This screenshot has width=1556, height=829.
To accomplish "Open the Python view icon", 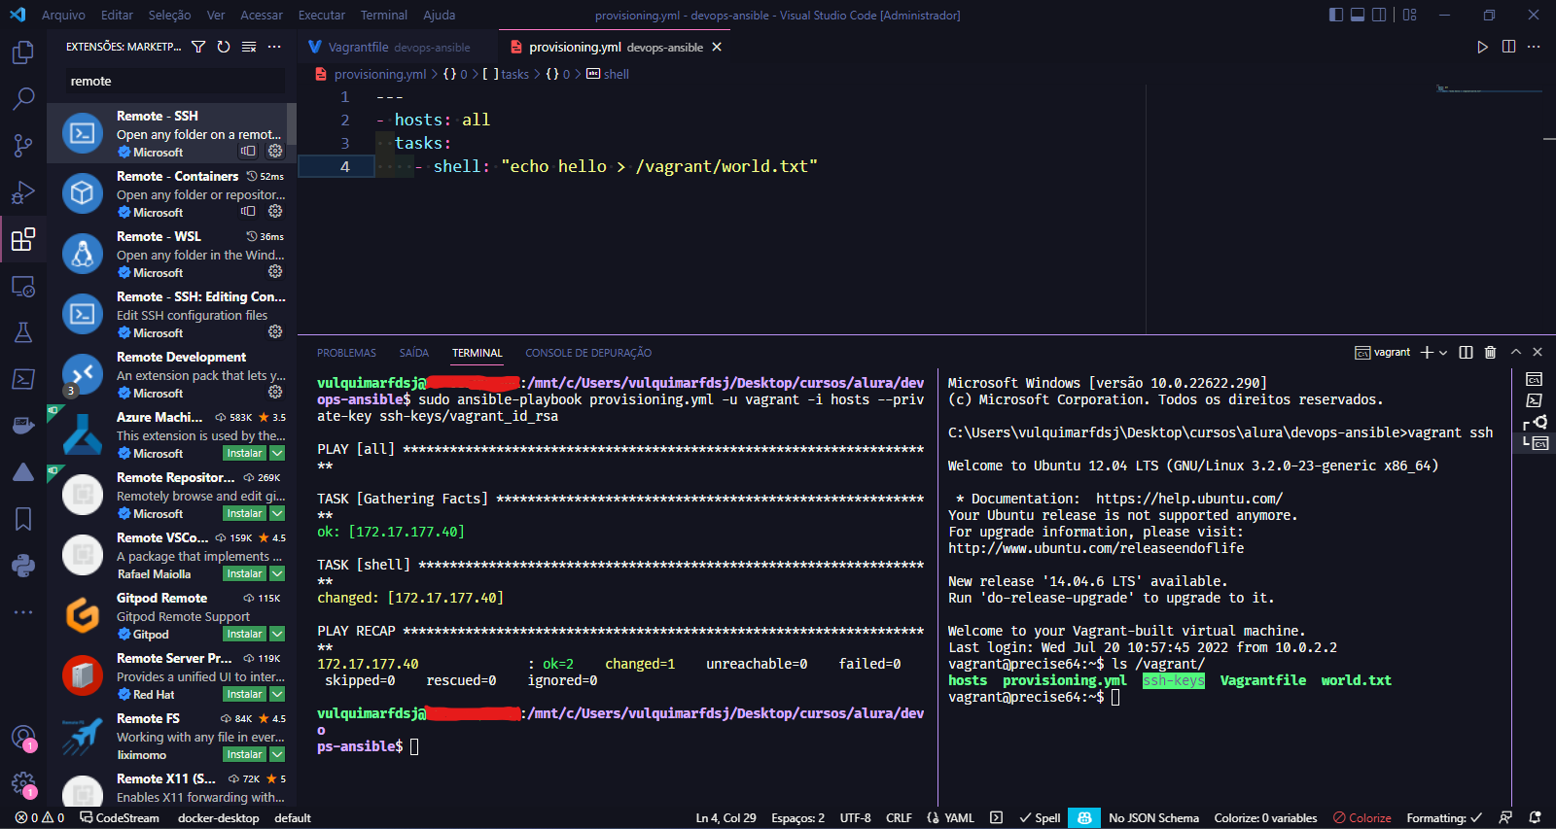I will pos(23,566).
